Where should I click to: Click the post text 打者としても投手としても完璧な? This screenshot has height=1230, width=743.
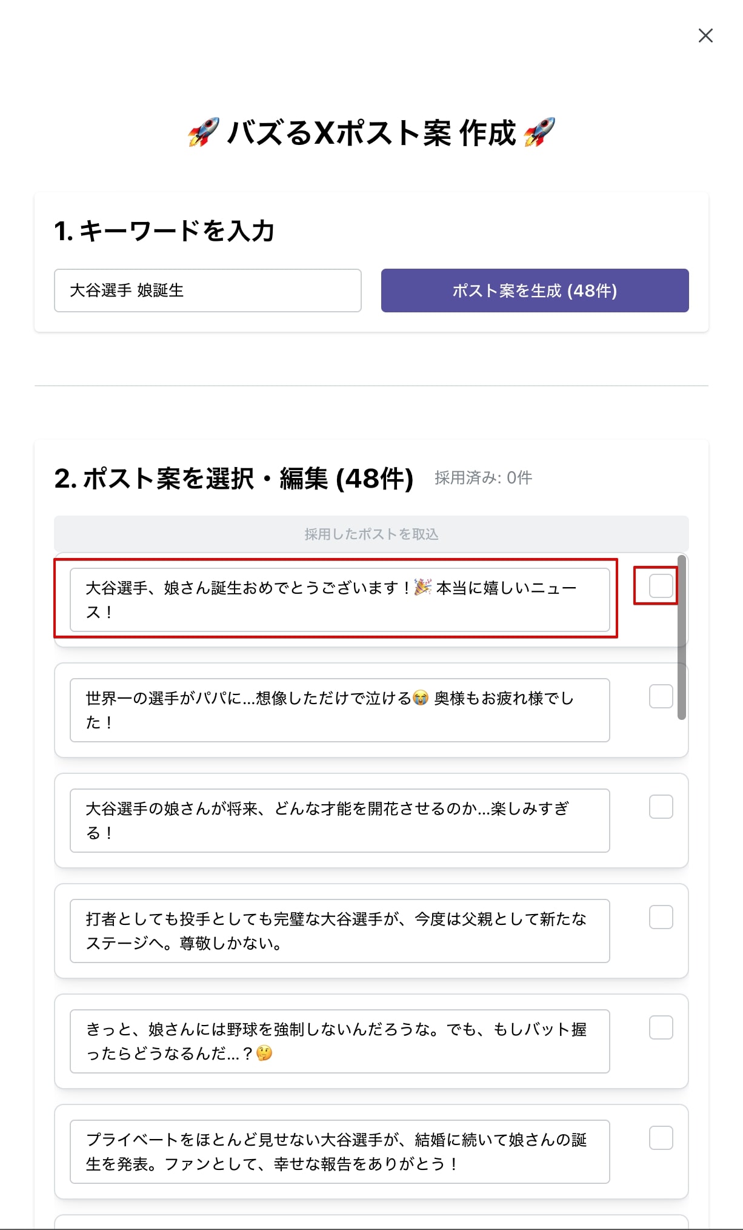tap(339, 931)
